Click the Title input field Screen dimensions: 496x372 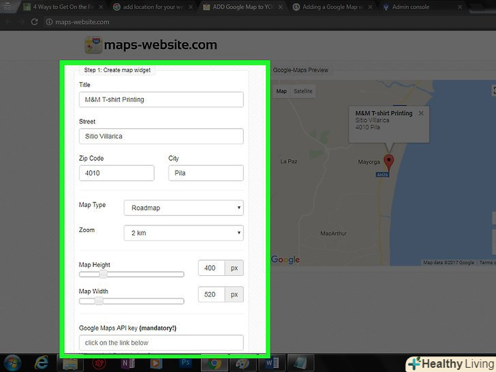[x=161, y=99]
